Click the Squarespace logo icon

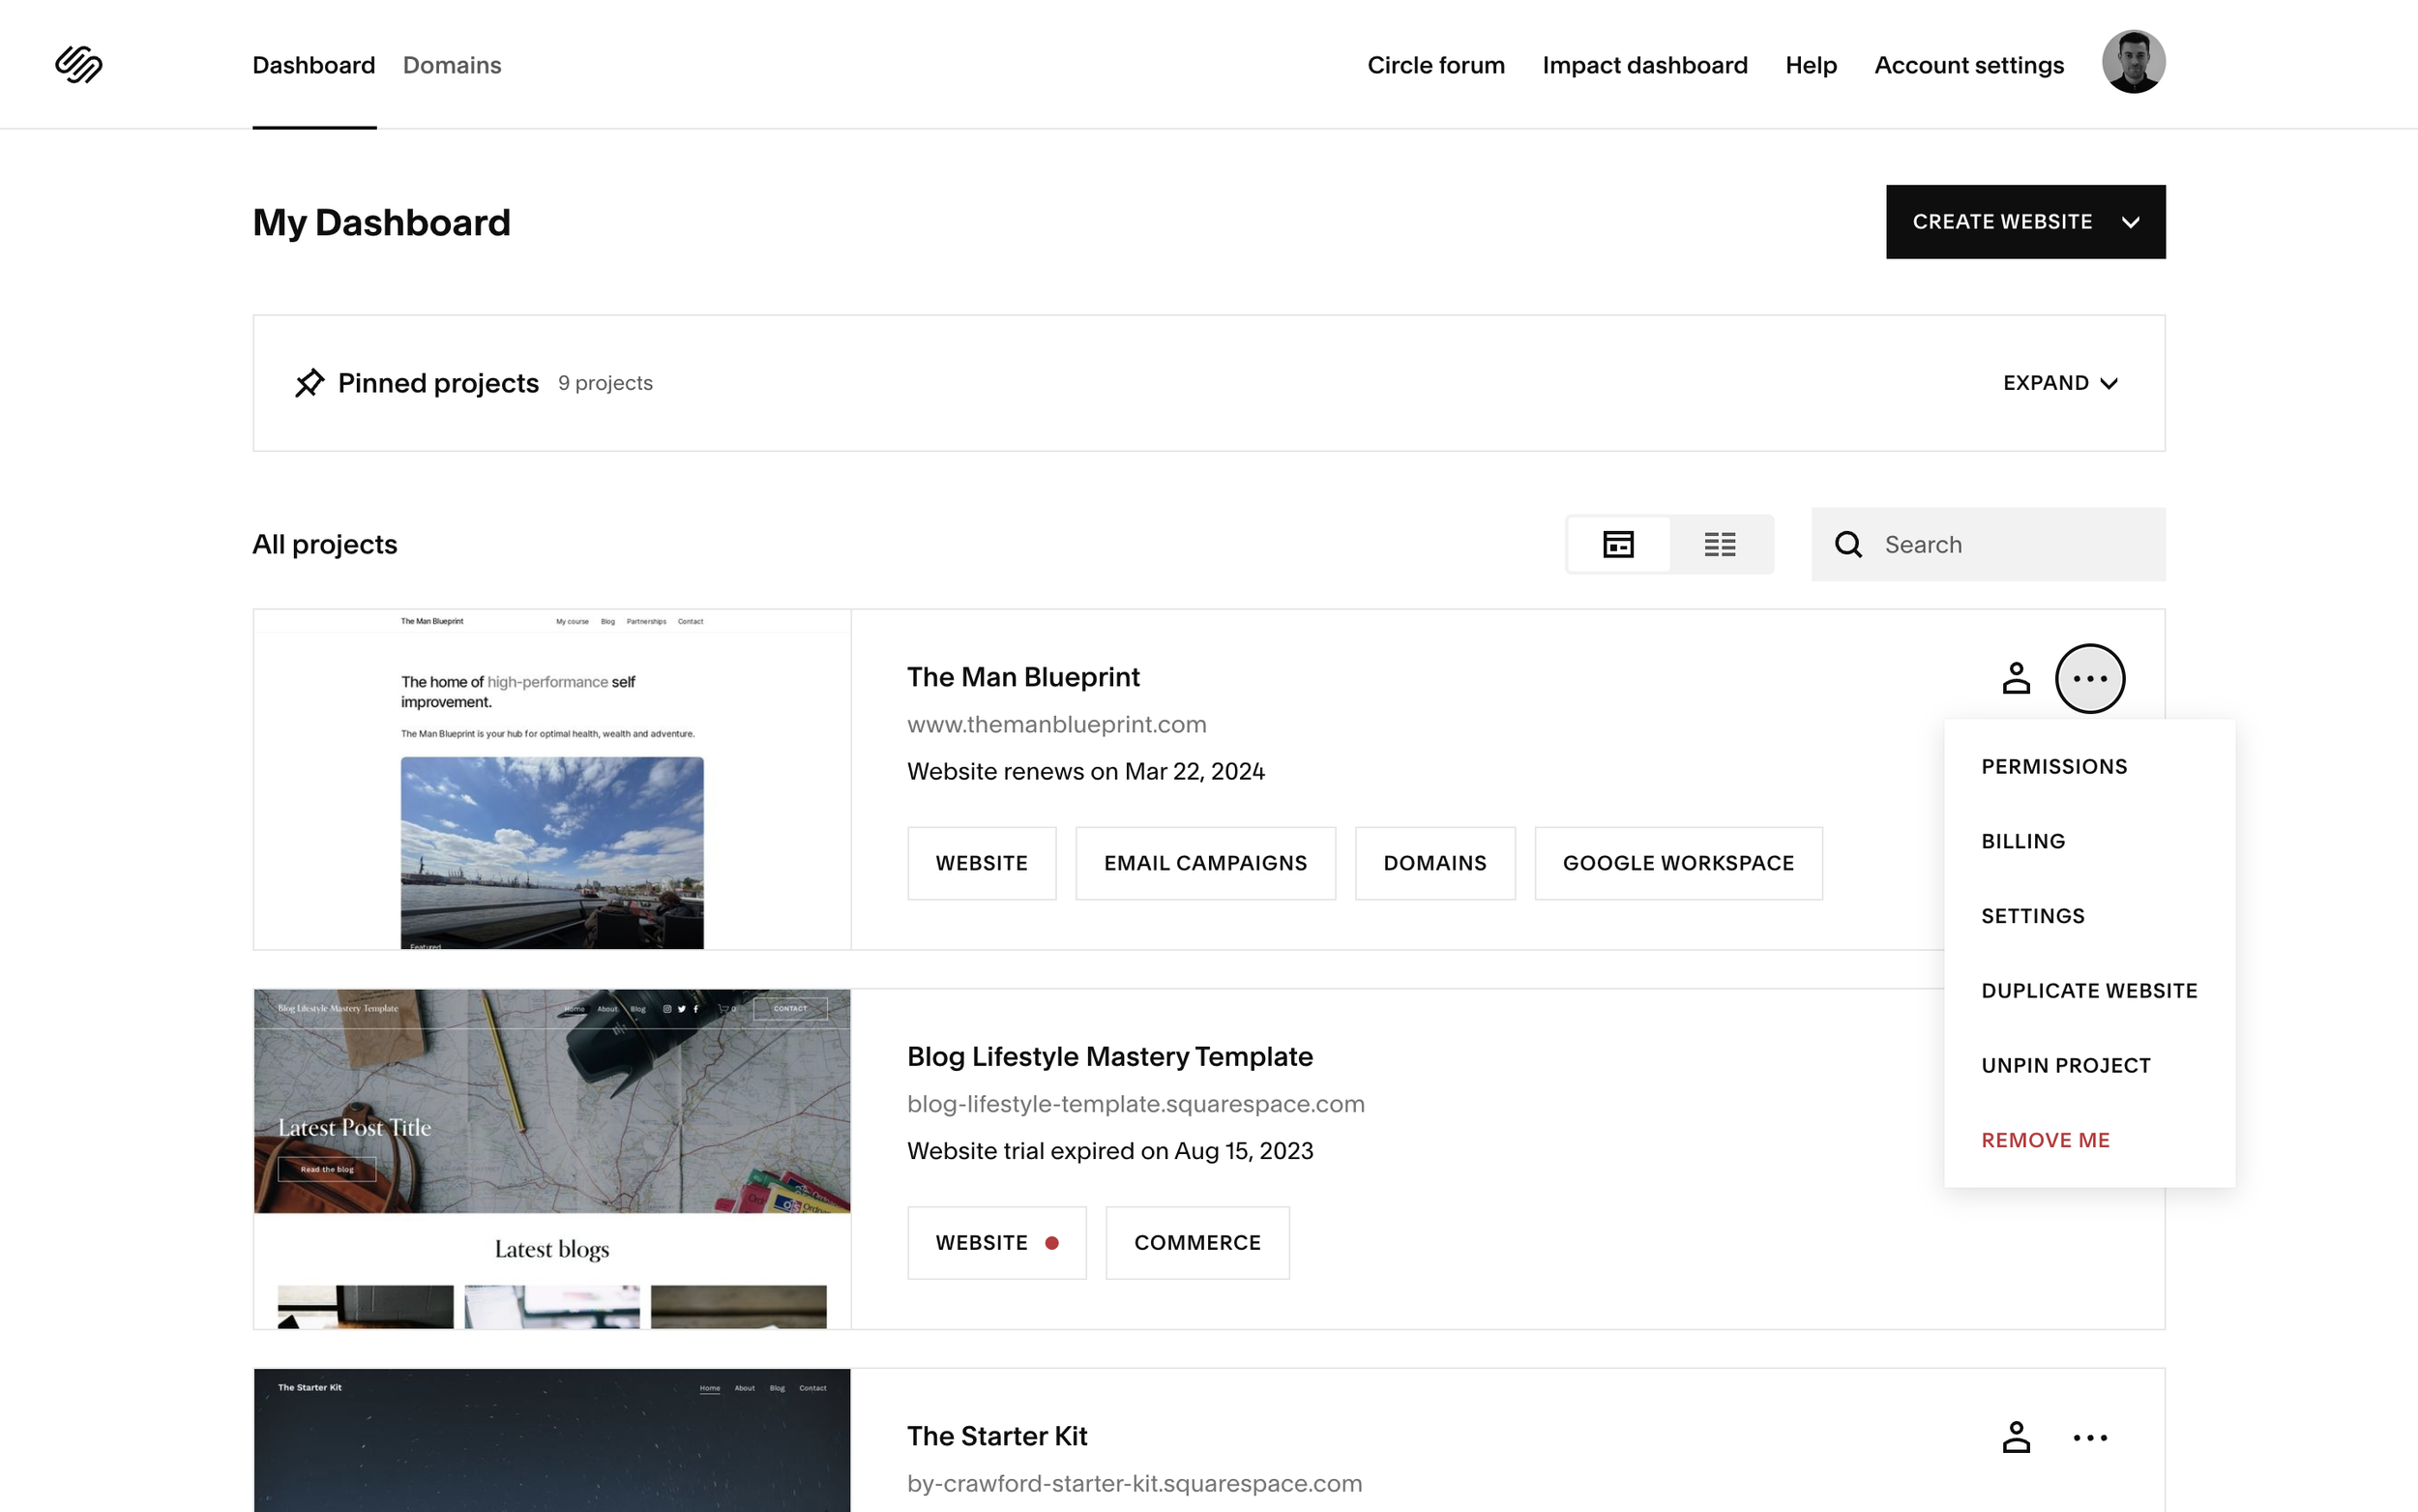[79, 64]
